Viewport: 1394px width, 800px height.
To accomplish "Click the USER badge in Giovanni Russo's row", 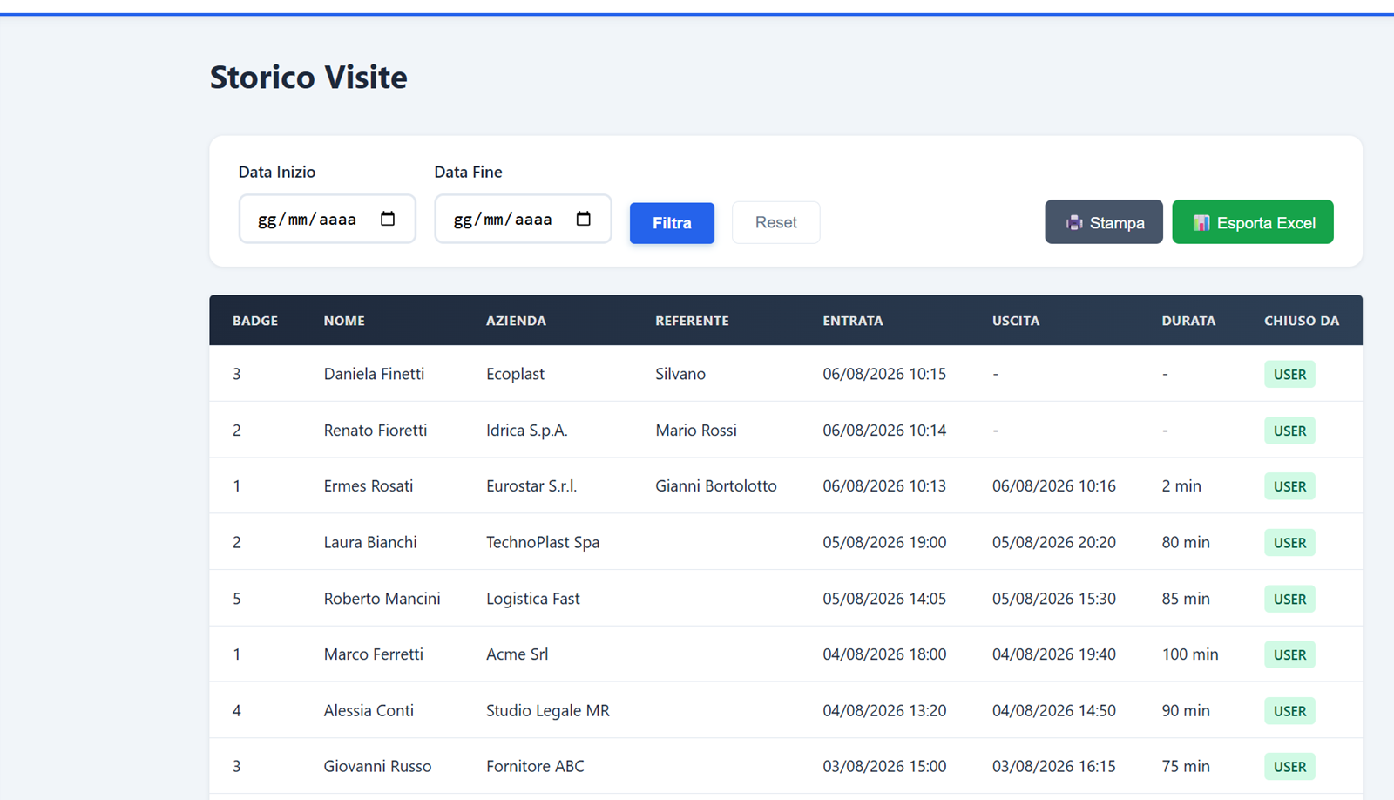I will (1289, 767).
